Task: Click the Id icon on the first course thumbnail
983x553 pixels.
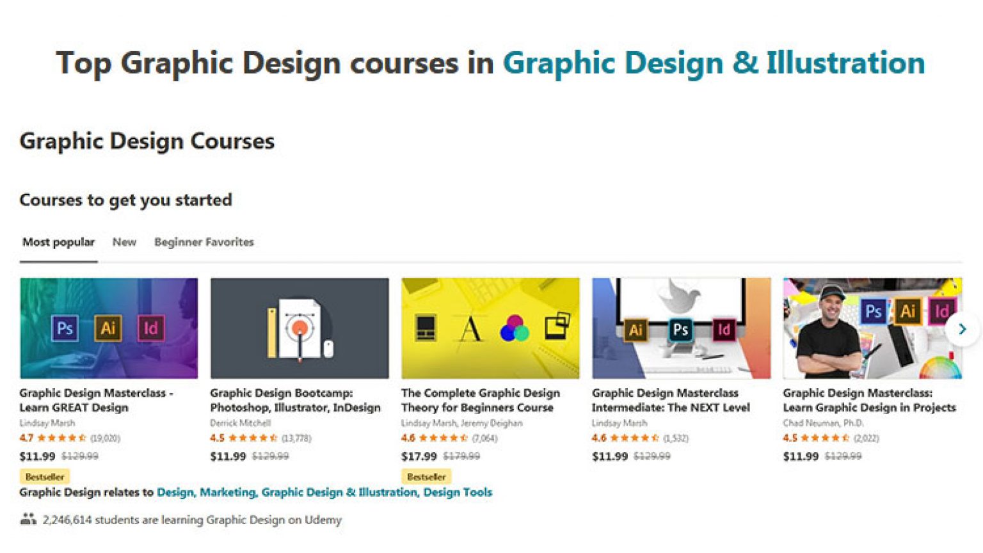Action: click(151, 327)
